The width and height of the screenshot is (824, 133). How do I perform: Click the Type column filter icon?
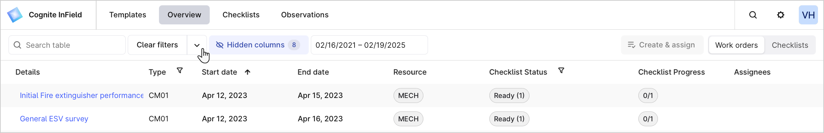(180, 71)
